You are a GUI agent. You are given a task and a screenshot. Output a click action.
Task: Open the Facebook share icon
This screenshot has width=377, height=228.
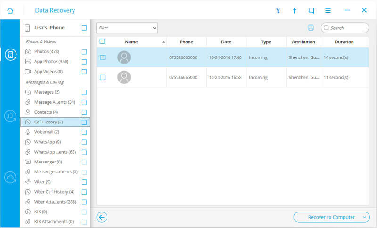click(295, 10)
